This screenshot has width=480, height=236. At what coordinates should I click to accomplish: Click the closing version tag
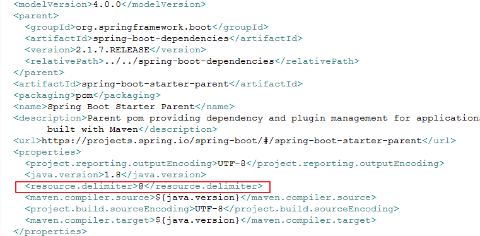point(178,50)
